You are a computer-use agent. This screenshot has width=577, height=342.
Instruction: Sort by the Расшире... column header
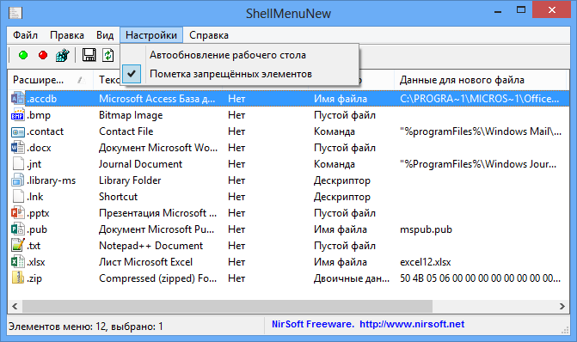(51, 80)
